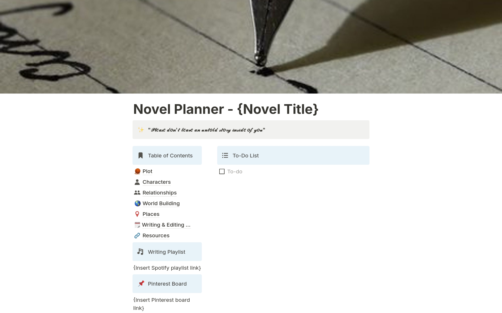Click the globe icon next to World Building
502x313 pixels.
[138, 203]
